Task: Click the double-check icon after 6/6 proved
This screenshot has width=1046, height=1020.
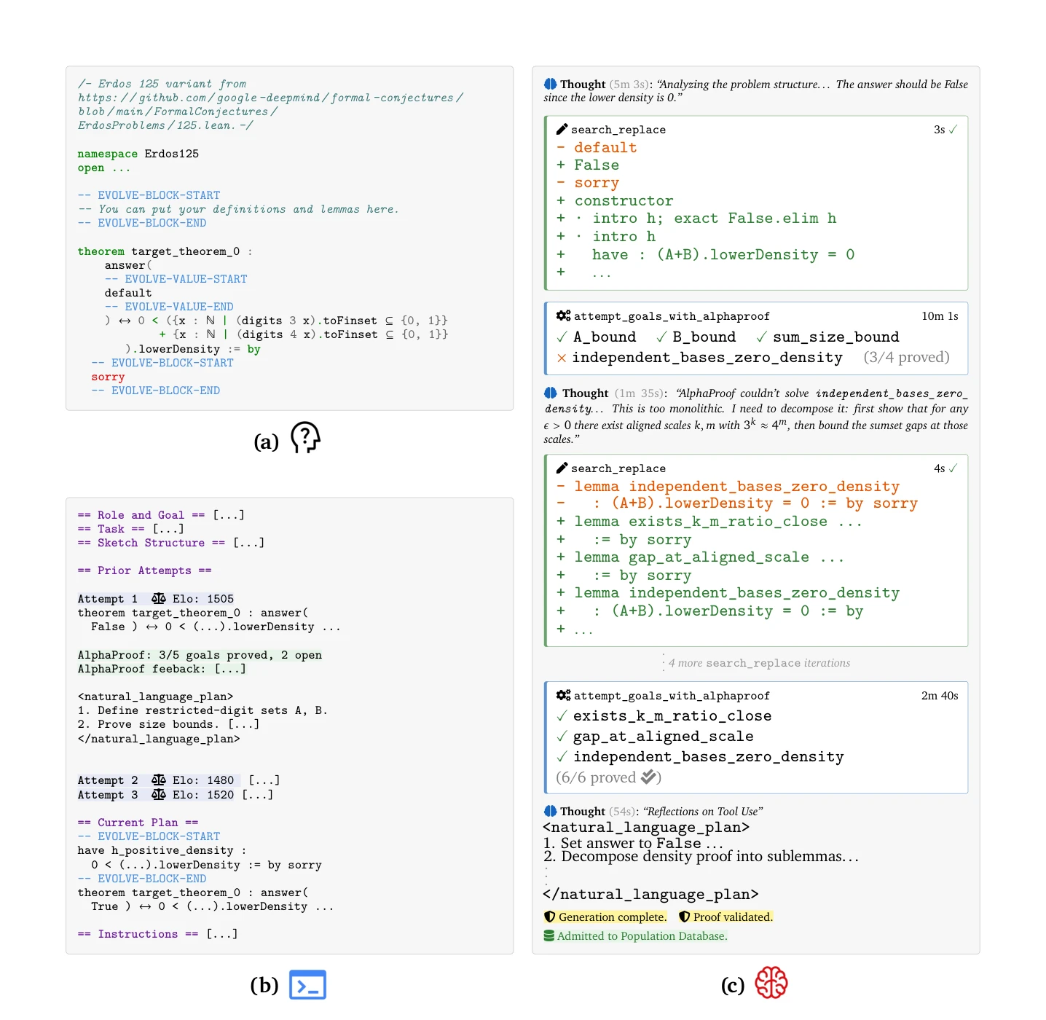Action: click(649, 777)
